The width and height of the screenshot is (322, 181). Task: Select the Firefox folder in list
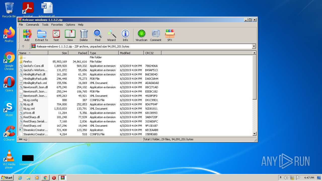[x=28, y=62]
